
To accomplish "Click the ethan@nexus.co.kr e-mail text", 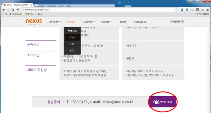I will (x=118, y=102).
